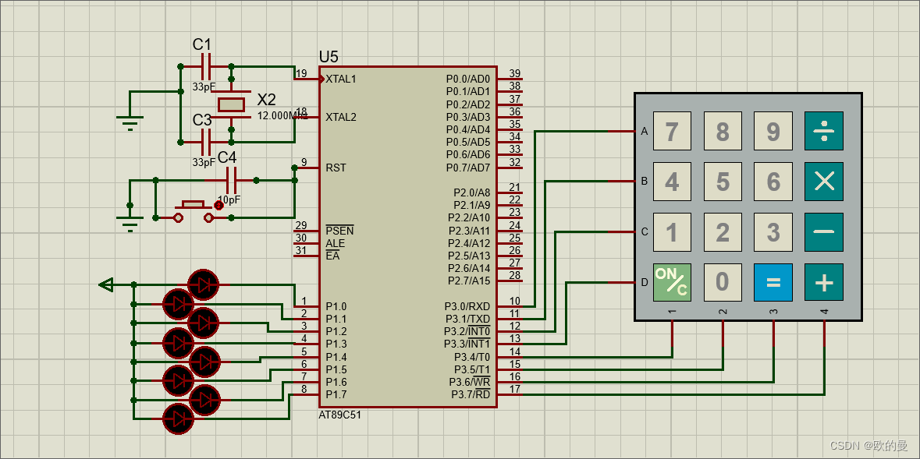Select capacitor C3 symbol
The height and width of the screenshot is (459, 920).
tap(206, 143)
